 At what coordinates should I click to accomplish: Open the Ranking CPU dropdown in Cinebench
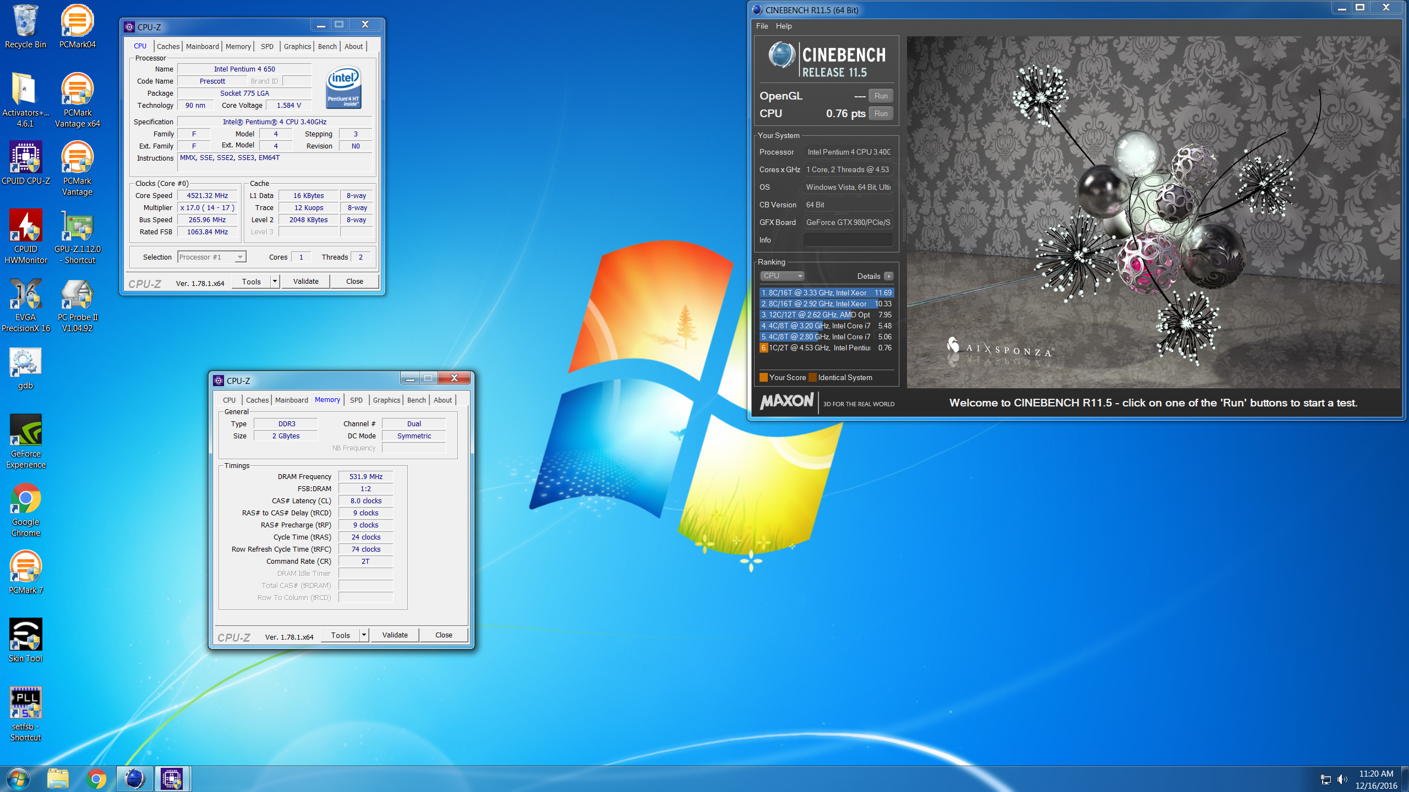click(x=782, y=276)
